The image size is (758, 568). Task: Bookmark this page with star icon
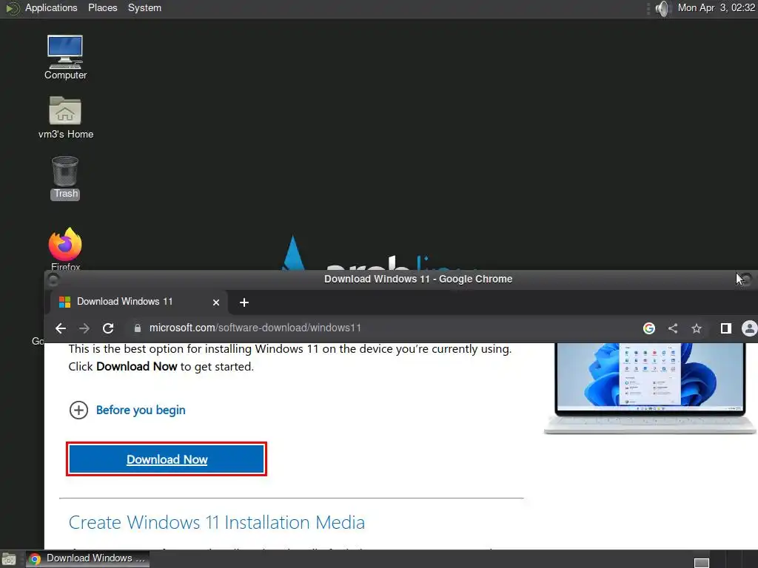coord(696,328)
